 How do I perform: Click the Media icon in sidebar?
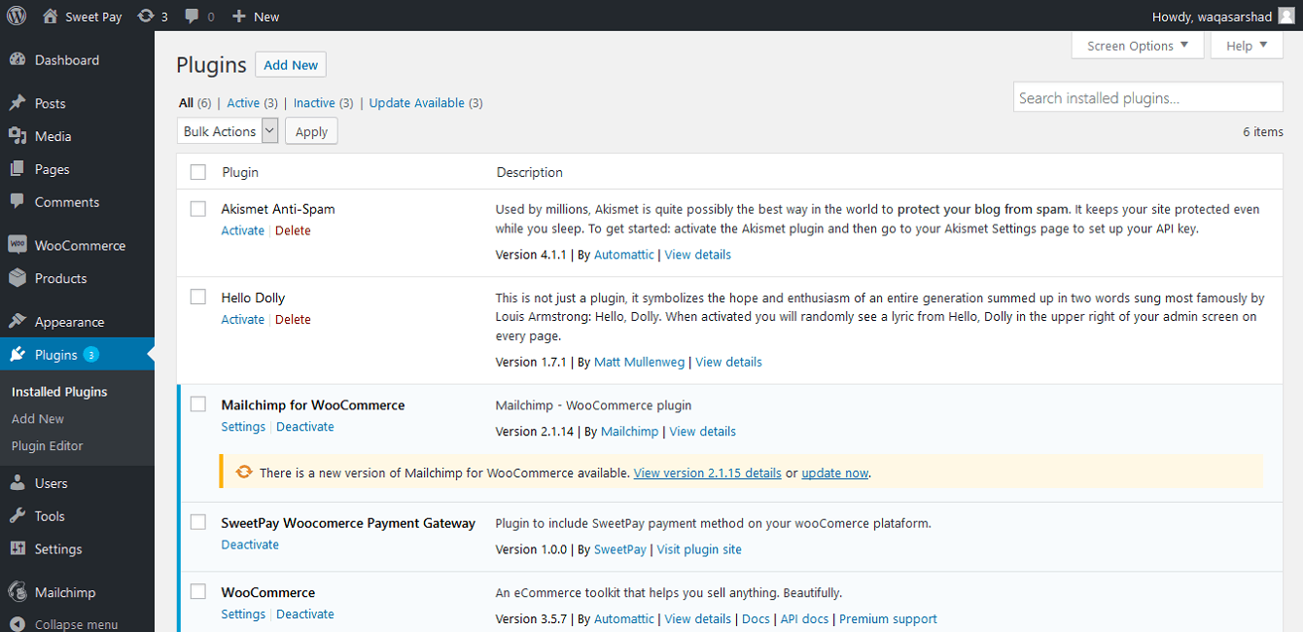(x=18, y=136)
